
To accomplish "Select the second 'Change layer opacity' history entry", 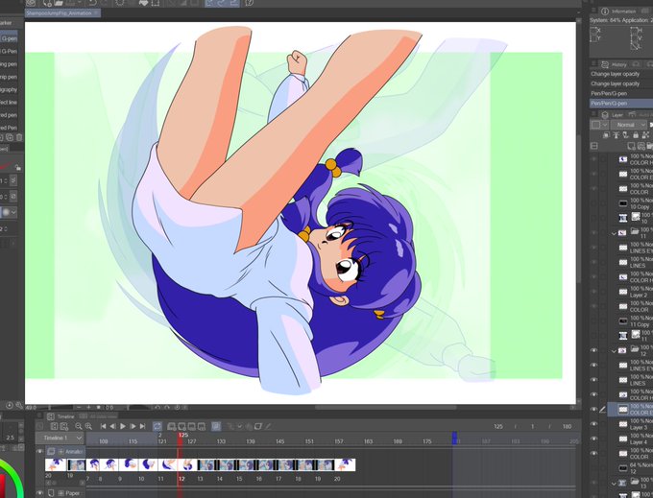I will 621,83.
